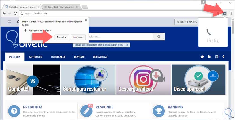Click the chat bubble icon in nav bar
The height and width of the screenshot is (120, 235).
click(x=202, y=57)
